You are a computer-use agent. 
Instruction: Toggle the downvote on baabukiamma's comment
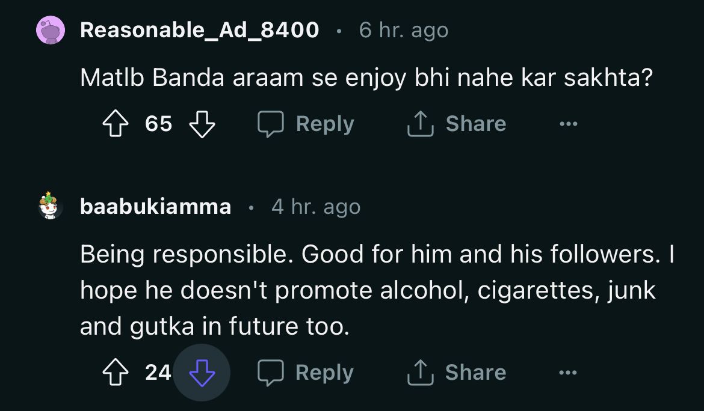tap(202, 373)
